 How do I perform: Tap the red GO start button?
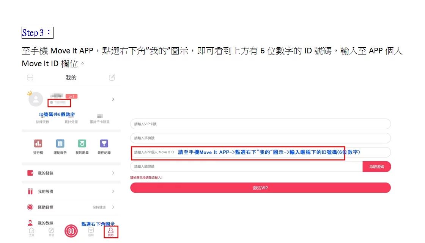click(71, 231)
